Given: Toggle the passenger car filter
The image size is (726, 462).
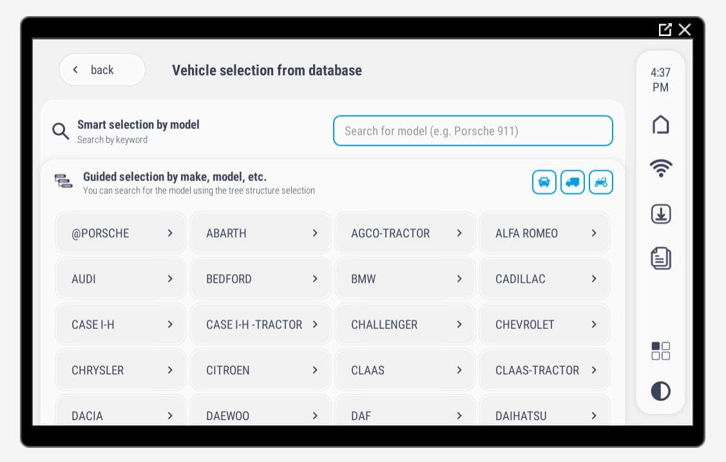Looking at the screenshot, I should click(544, 182).
